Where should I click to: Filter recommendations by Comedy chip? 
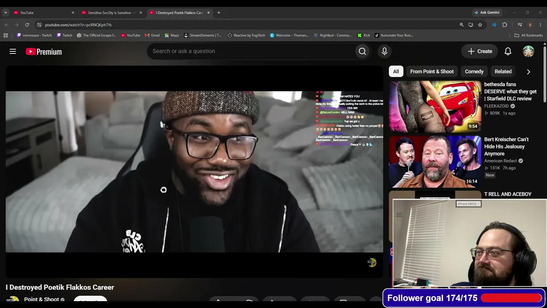coord(474,71)
